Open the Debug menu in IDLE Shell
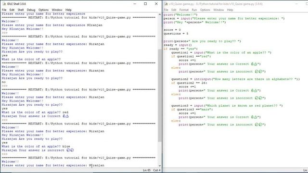Viewport: 308px width, 173px height. pos(31,10)
